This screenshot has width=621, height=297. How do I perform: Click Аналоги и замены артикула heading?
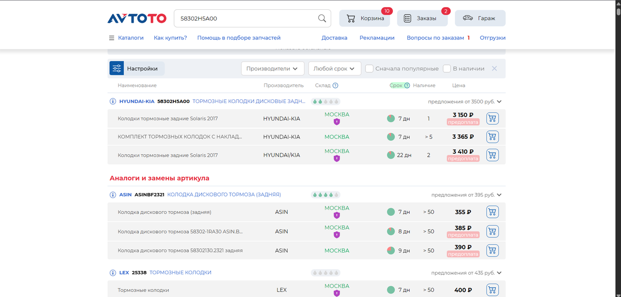point(159,178)
